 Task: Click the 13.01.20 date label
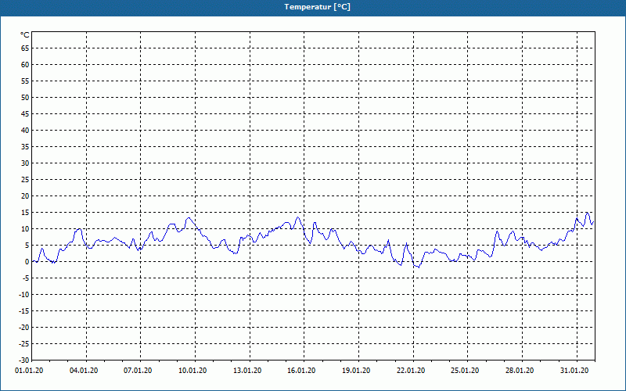pos(247,371)
